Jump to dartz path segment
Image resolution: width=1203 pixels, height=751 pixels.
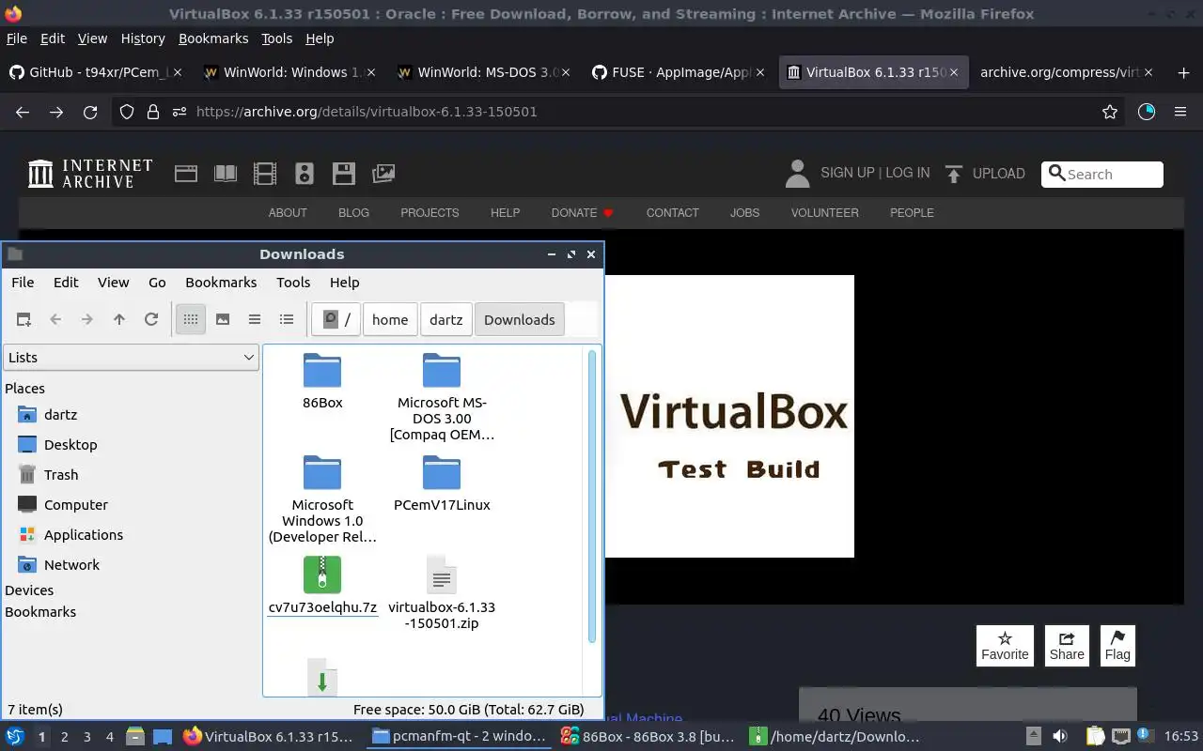[445, 319]
